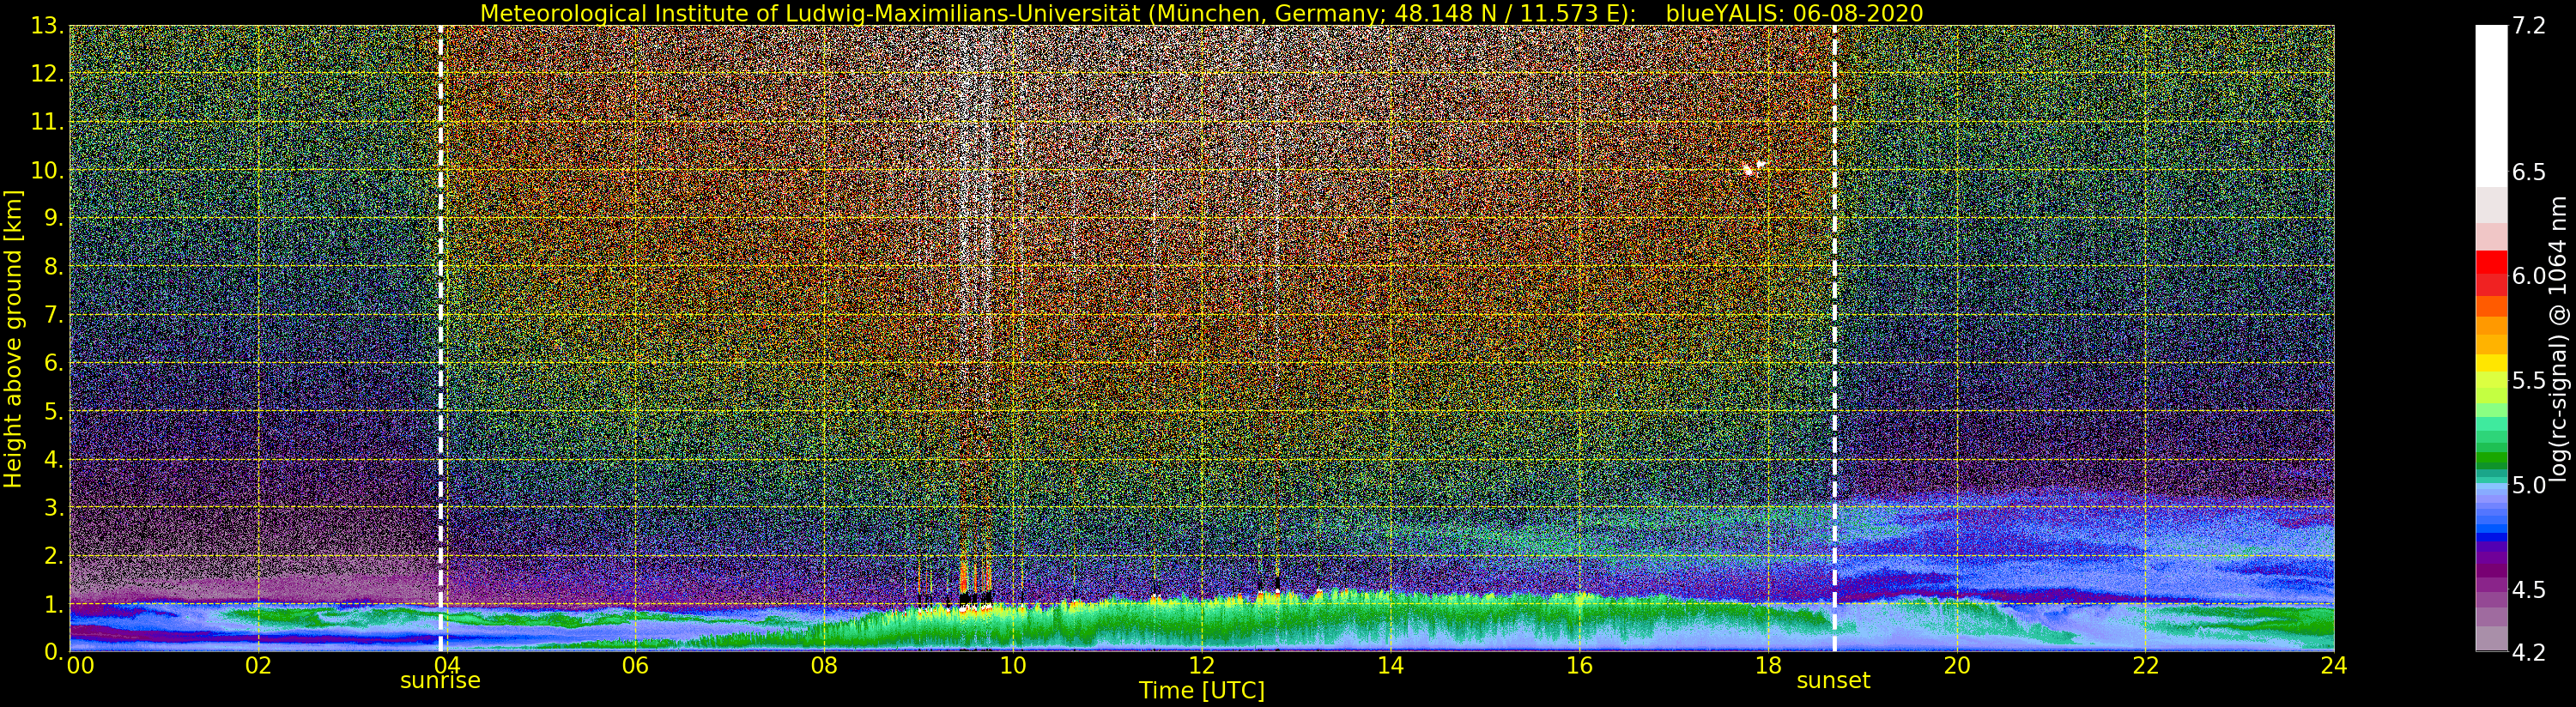
Task: Click the dashed white sunrise marker line
Action: point(440,338)
